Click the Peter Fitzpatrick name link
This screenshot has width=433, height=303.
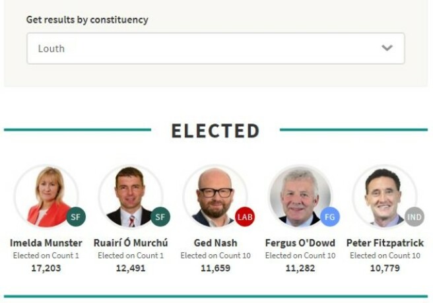click(x=385, y=243)
